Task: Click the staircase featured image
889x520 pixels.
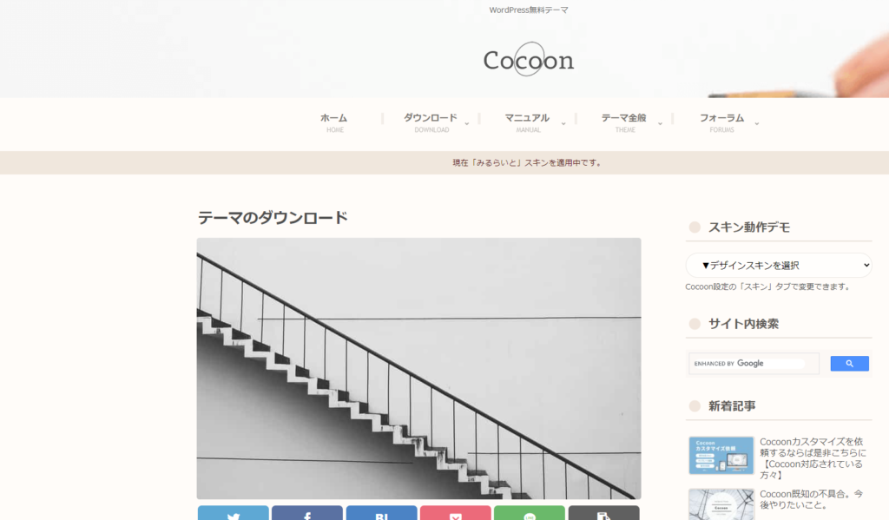Action: (x=419, y=369)
